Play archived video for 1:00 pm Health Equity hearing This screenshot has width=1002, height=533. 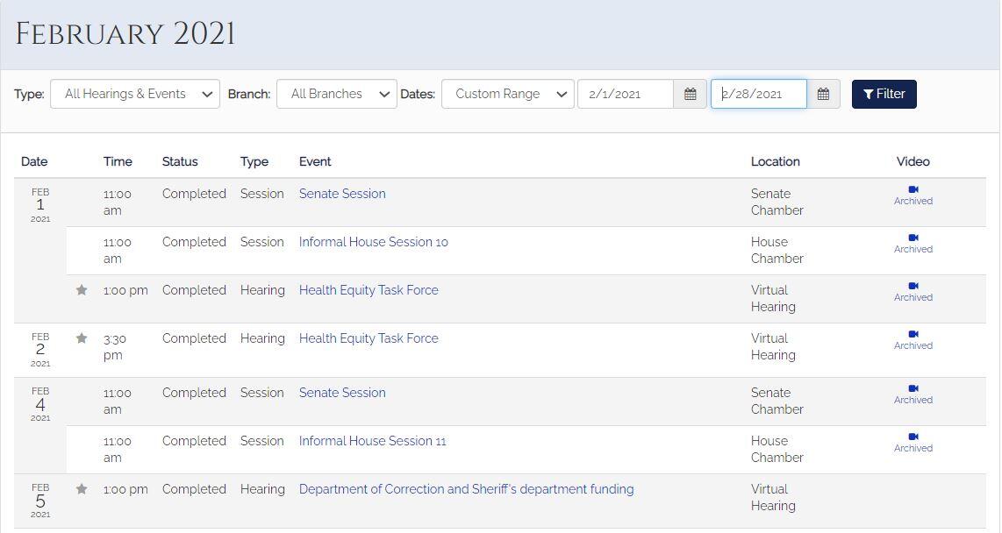(913, 291)
